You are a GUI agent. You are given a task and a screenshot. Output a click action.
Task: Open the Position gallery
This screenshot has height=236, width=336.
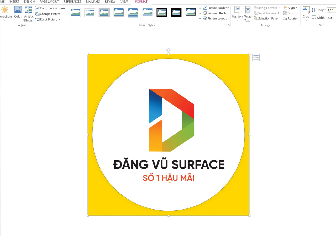click(x=237, y=14)
